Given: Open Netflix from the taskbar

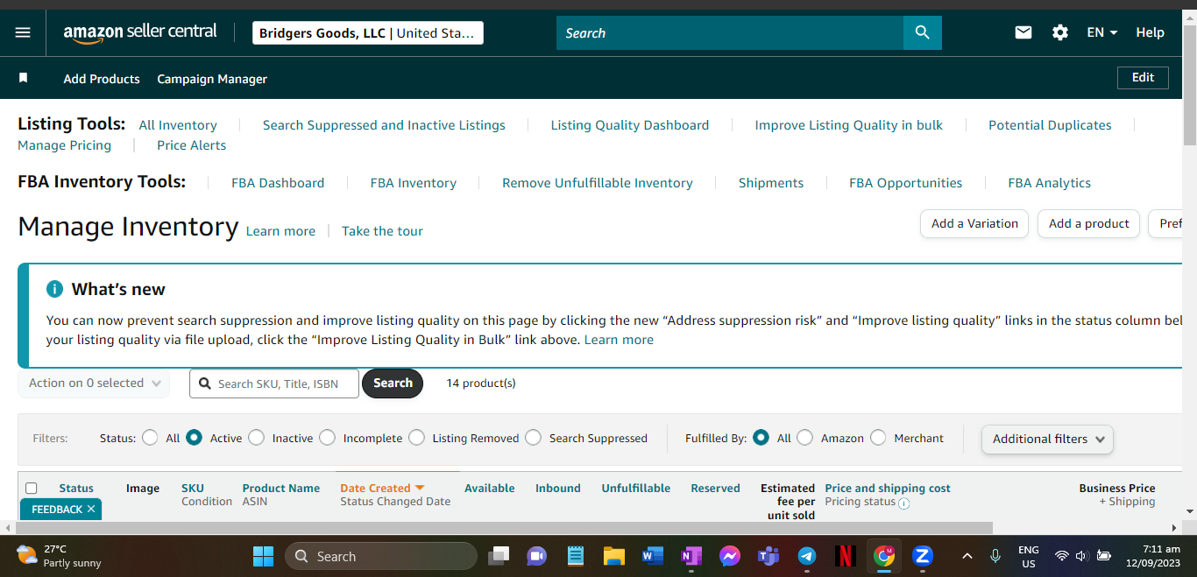Looking at the screenshot, I should pyautogui.click(x=846, y=556).
